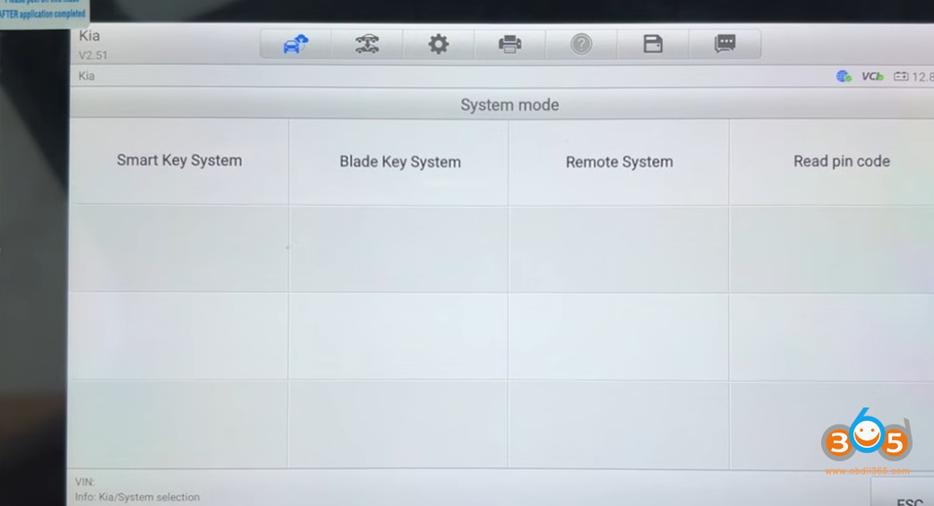This screenshot has height=506, width=934.
Task: Select Read pin code
Action: (841, 162)
